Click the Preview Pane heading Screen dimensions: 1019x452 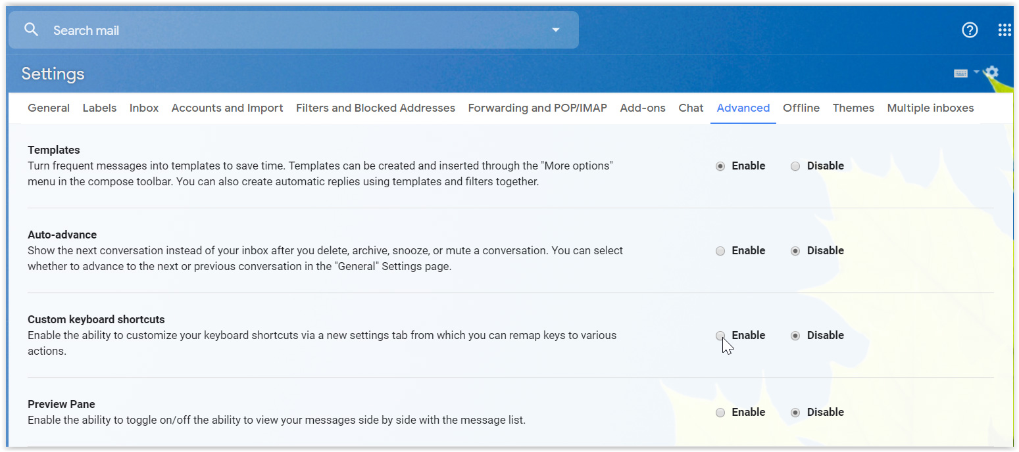point(61,404)
